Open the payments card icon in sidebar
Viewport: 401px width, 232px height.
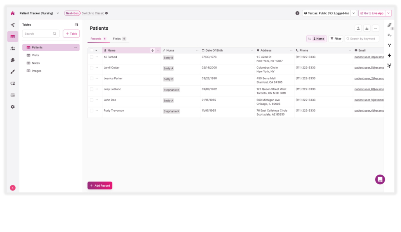pyautogui.click(x=13, y=95)
